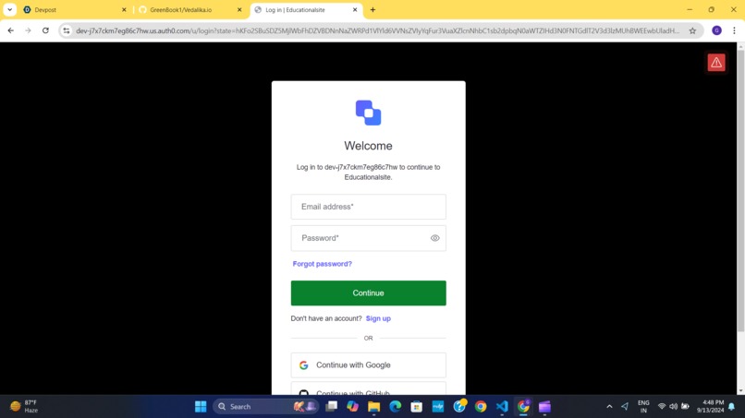Open the Windows Start menu
Viewport: 745px width, 418px height.
point(201,407)
